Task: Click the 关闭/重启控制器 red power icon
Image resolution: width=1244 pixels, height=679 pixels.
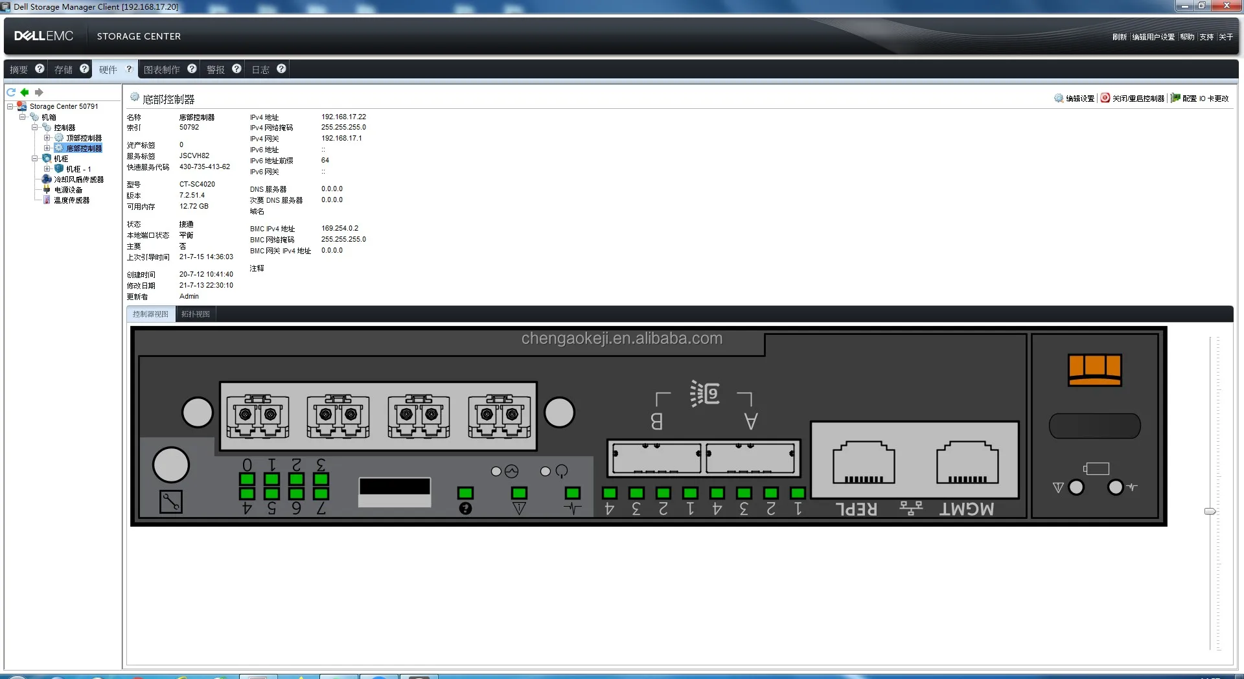Action: point(1105,98)
